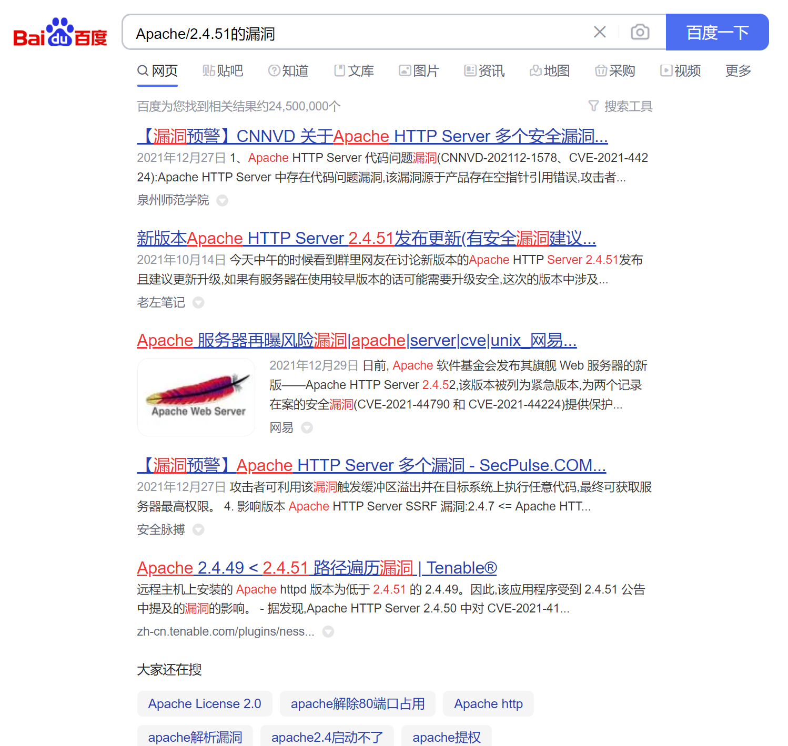Open the 采购 tab
788x746 pixels.
(615, 71)
